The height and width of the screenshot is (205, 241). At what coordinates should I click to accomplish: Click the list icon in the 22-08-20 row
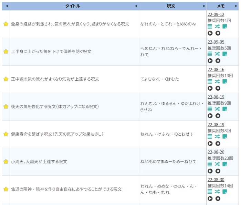coord(210,164)
